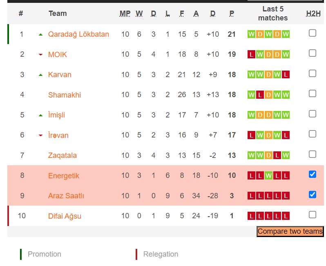Click İrəvan's red down arrow icon
Screen dimensions: 326x266
point(40,135)
